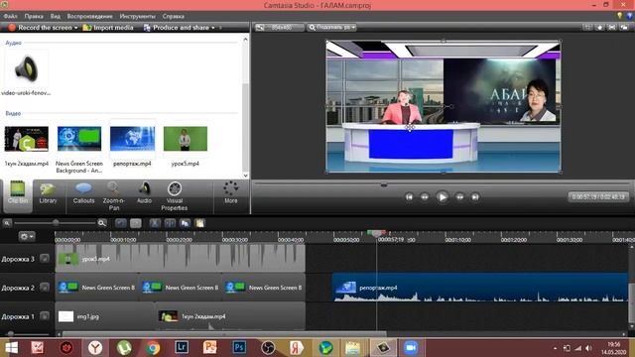Click Copy icon in timeline toolbar
Screen dimensions: 635x357
pyautogui.click(x=186, y=223)
